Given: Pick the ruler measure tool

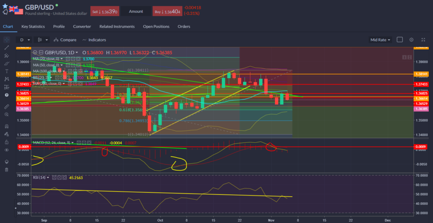Looking at the screenshot, I should [6, 106].
